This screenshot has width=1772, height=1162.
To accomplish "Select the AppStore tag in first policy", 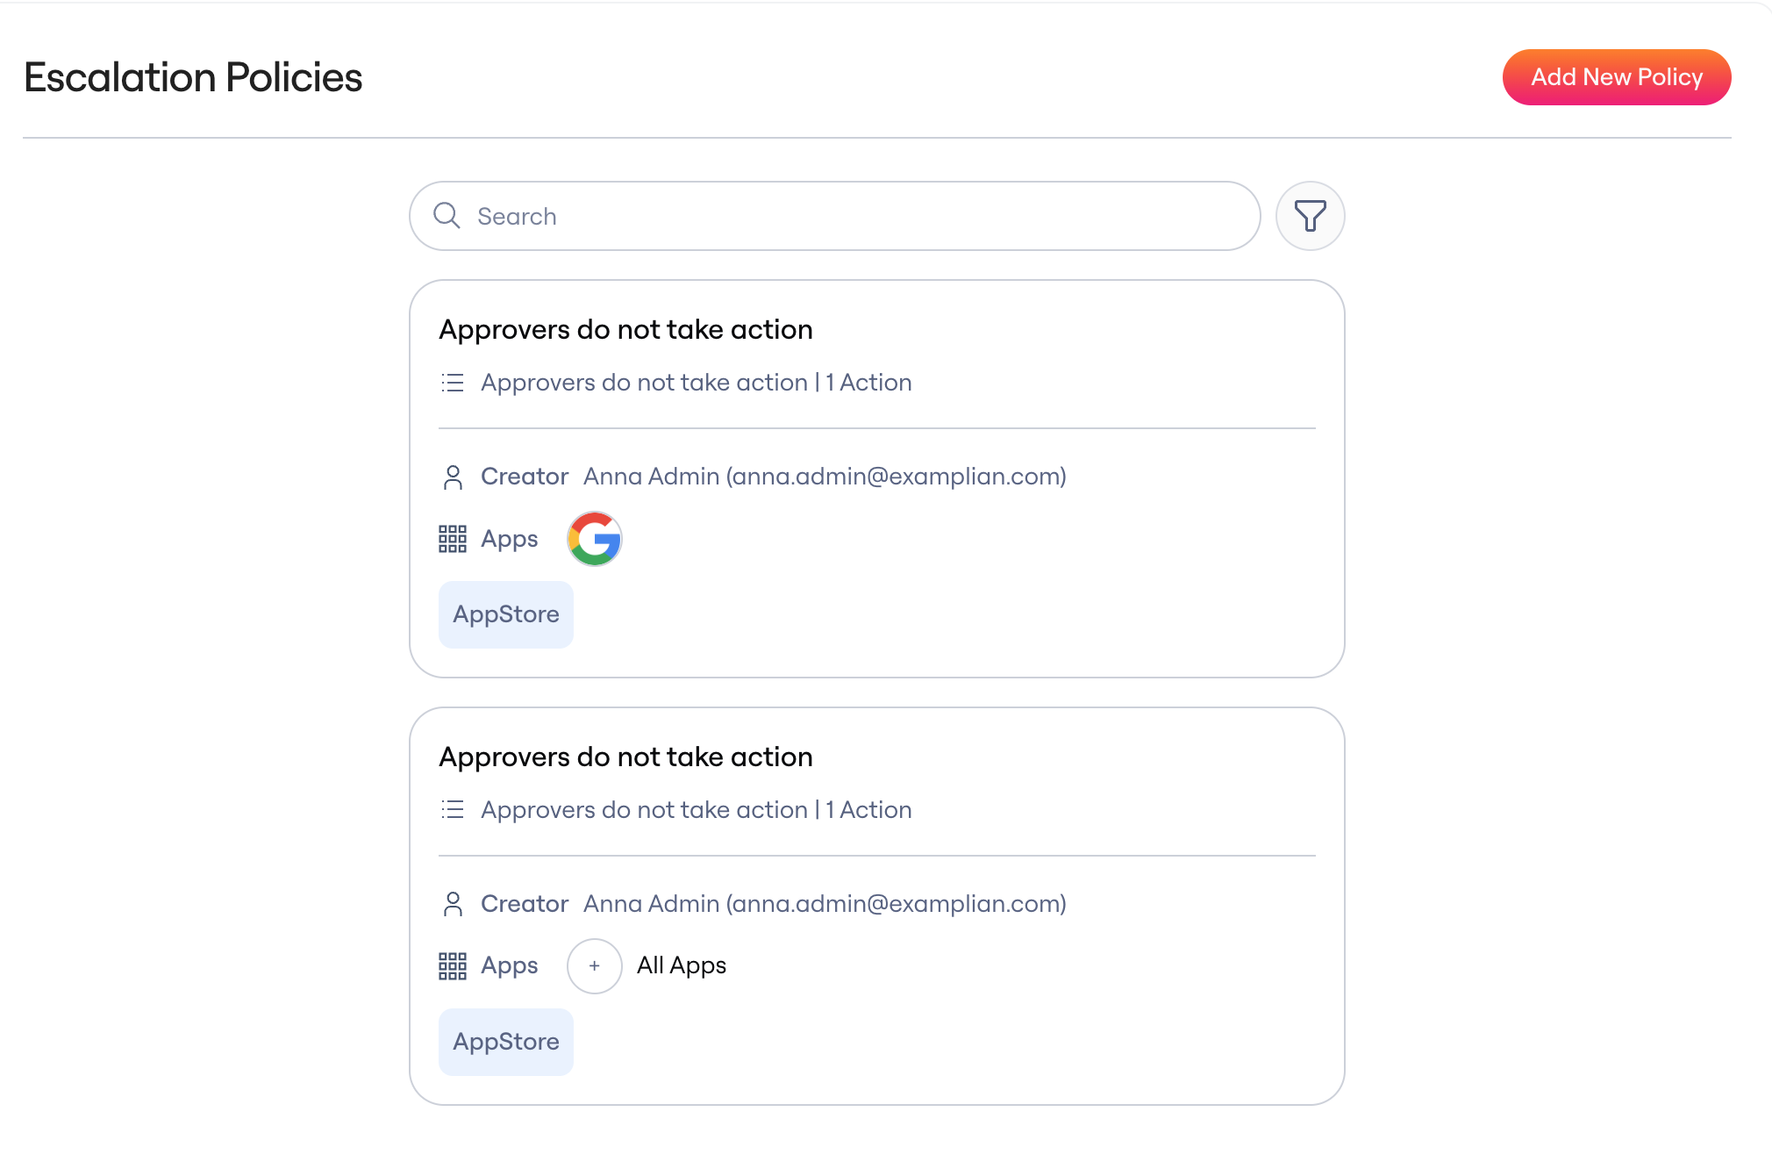I will [x=506, y=614].
